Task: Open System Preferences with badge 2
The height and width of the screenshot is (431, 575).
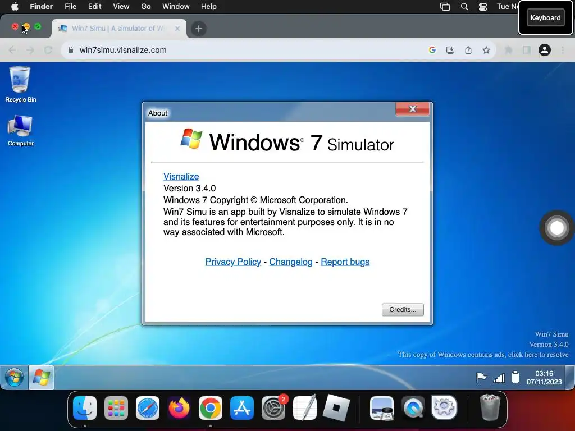Action: [x=273, y=408]
